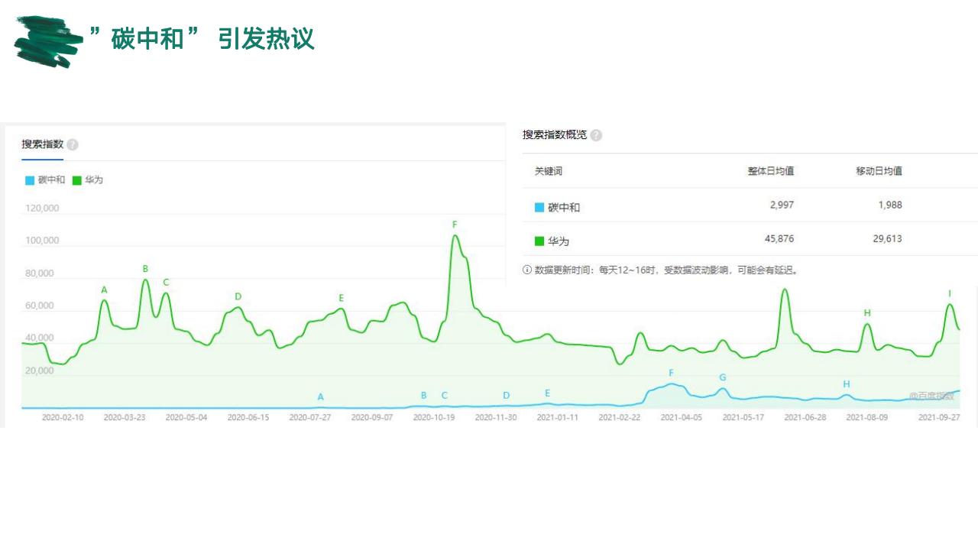
Task: Click the 整体日均值 column header
Action: tap(771, 171)
